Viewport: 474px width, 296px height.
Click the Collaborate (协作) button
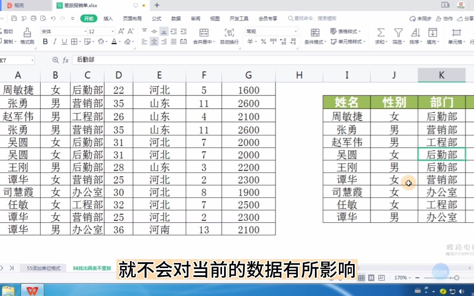tap(444, 19)
